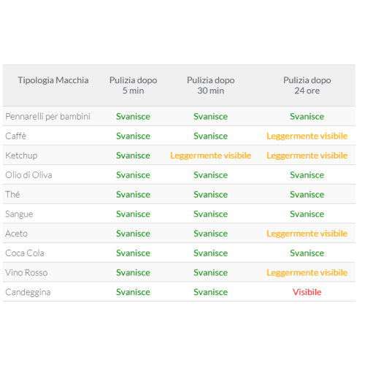
Task: Click the Pulizia dopo 30 min header
Action: pyautogui.click(x=210, y=85)
